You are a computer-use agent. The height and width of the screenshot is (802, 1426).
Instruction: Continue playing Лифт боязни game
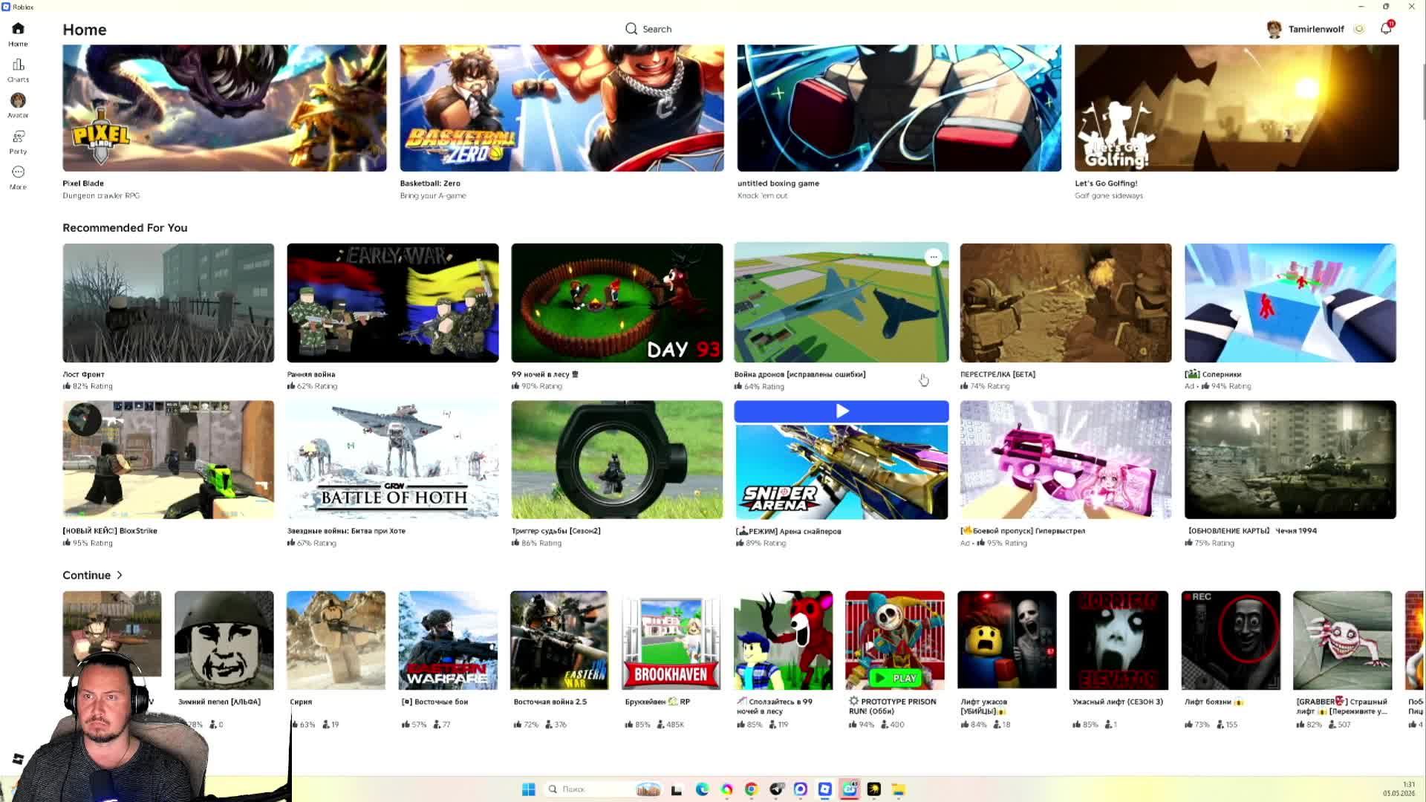coord(1231,640)
